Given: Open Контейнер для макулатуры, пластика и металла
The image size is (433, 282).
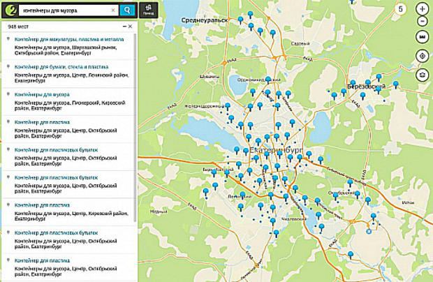Looking at the screenshot, I should [x=69, y=40].
